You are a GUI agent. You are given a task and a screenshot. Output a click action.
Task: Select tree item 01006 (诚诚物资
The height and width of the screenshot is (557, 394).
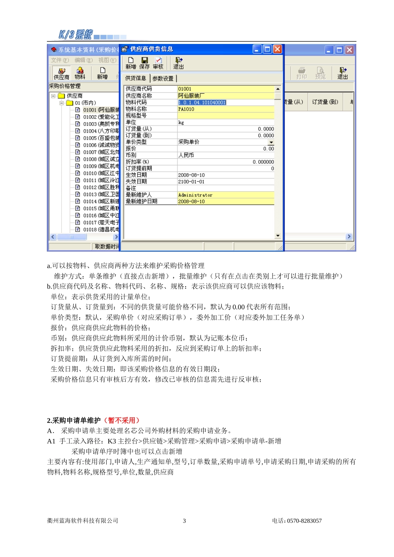[101, 145]
